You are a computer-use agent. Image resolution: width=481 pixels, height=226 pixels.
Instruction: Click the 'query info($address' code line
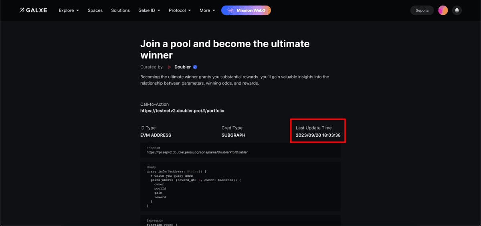point(176,172)
